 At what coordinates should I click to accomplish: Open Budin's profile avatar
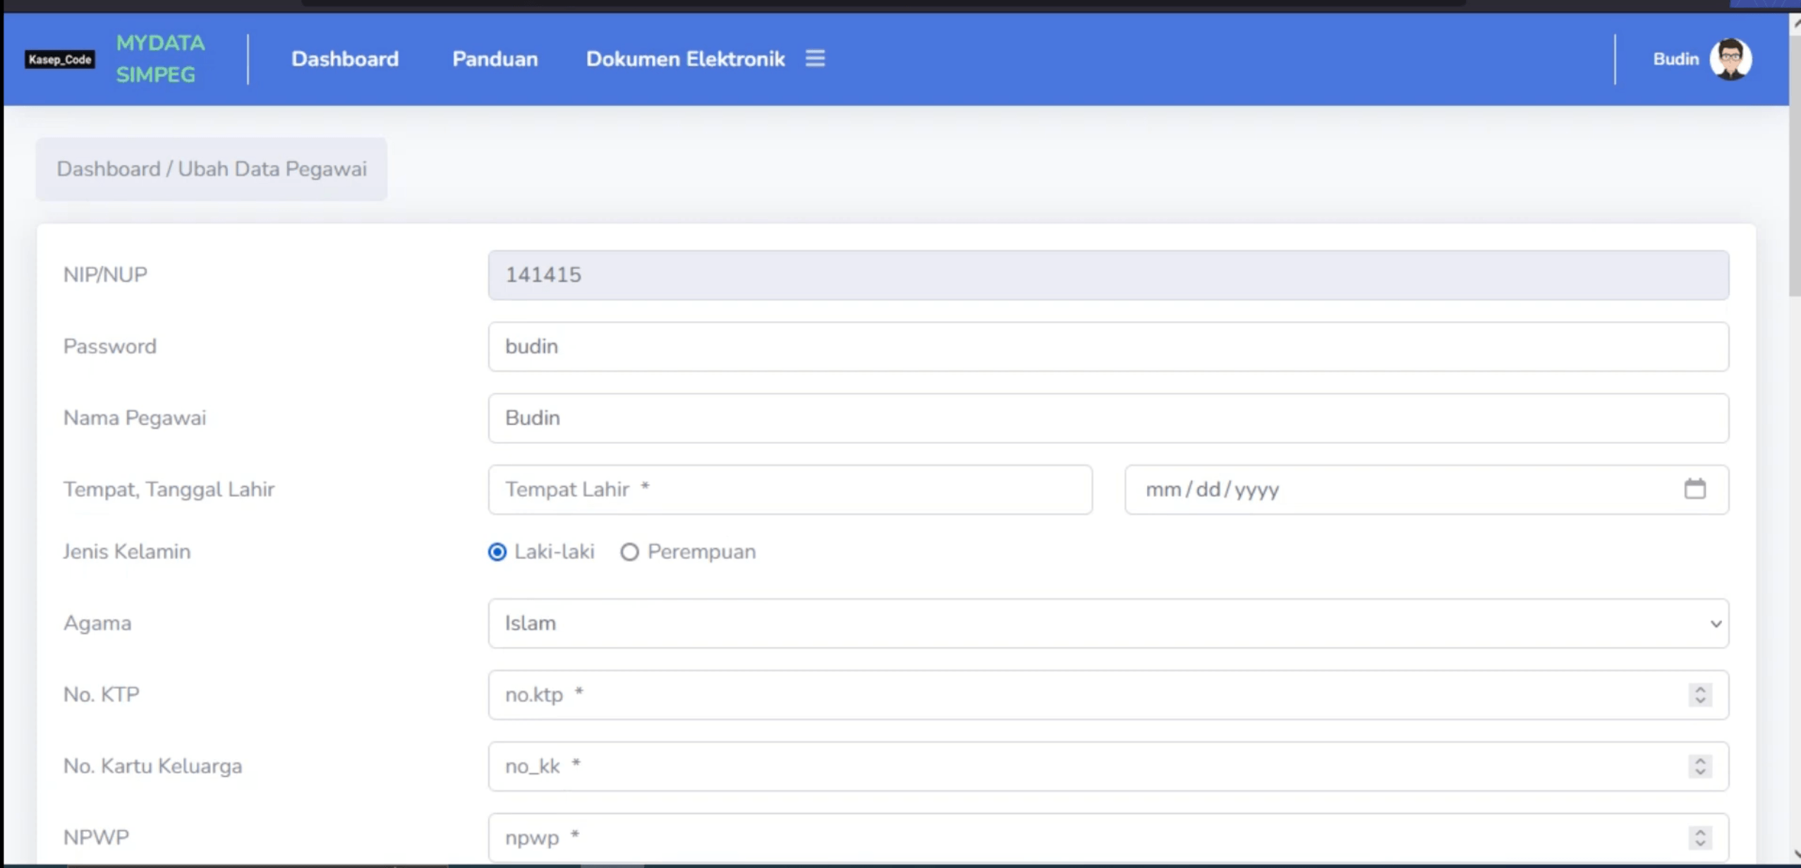[1730, 59]
